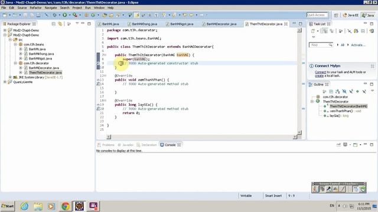Click the New Java Package toolbar icon

(86, 15)
